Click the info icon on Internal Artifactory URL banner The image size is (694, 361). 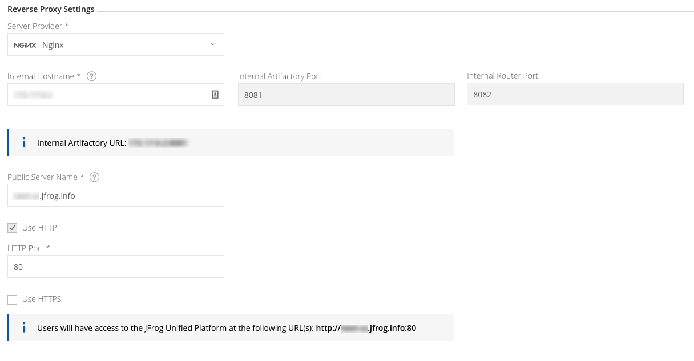pyautogui.click(x=23, y=142)
